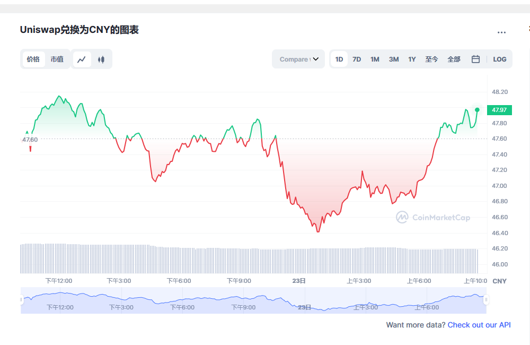Image resolution: width=530 pixels, height=345 pixels.
Task: Select the 市值 (market cap) tab
Action: tap(57, 59)
